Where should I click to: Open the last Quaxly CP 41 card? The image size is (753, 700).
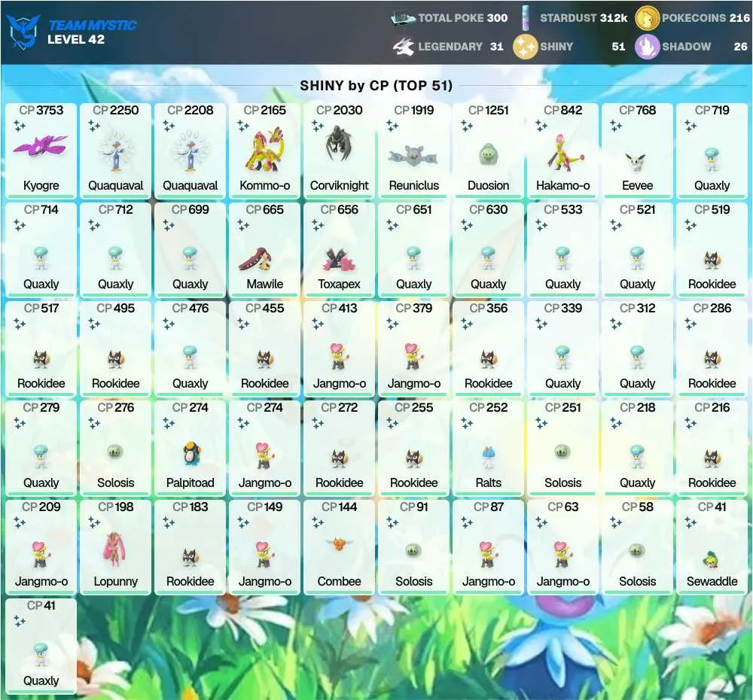(41, 646)
